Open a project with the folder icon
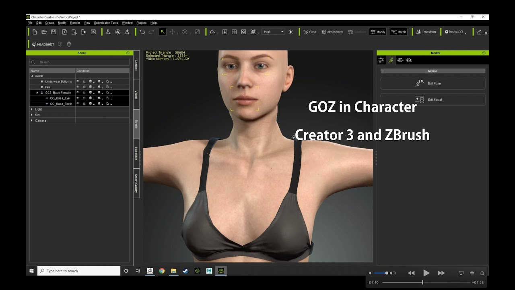Screen dimensions: 515x290 point(44,32)
